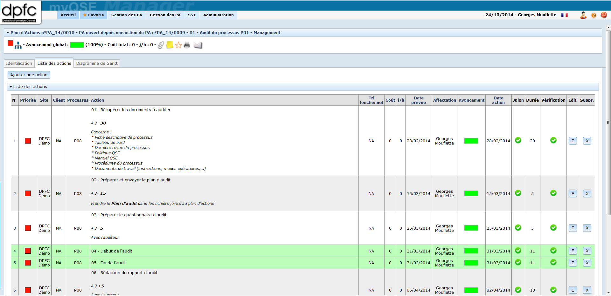
Task: Open the user profile icon
Action: pyautogui.click(x=583, y=15)
